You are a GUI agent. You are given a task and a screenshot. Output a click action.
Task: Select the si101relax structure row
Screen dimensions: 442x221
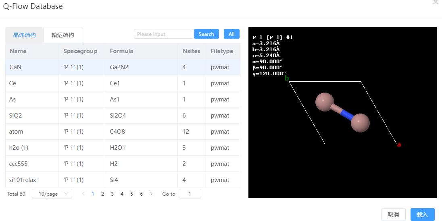pos(123,180)
